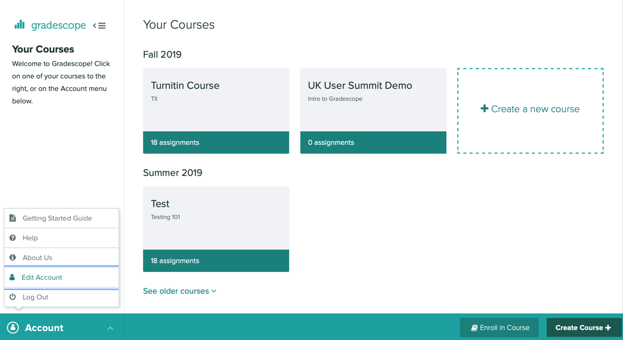Click the Enroll in Course button
This screenshot has height=340, width=623.
pyautogui.click(x=499, y=328)
